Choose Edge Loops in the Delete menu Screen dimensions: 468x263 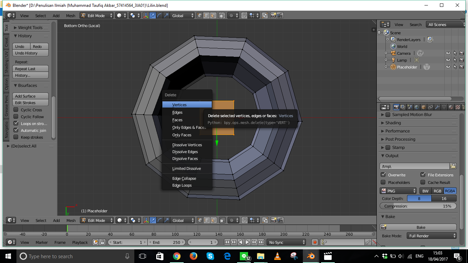click(x=187, y=185)
